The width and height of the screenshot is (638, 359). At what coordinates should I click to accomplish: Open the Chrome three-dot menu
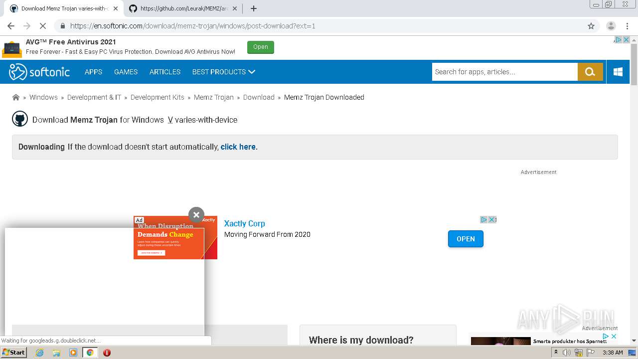click(627, 26)
